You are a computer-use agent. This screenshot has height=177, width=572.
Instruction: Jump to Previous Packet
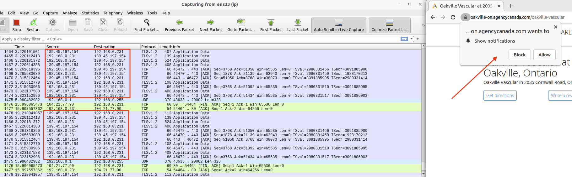tap(179, 25)
